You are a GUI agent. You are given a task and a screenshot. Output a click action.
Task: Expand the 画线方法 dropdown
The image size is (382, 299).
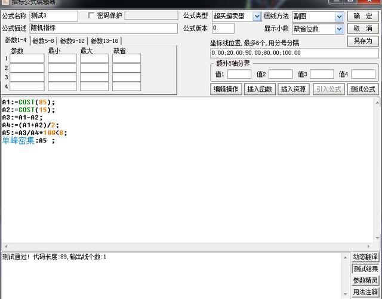(x=339, y=16)
